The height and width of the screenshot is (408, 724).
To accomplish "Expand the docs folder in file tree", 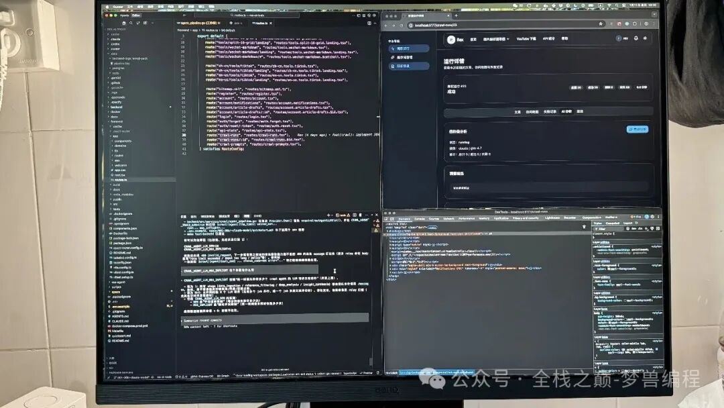I will tap(113, 117).
